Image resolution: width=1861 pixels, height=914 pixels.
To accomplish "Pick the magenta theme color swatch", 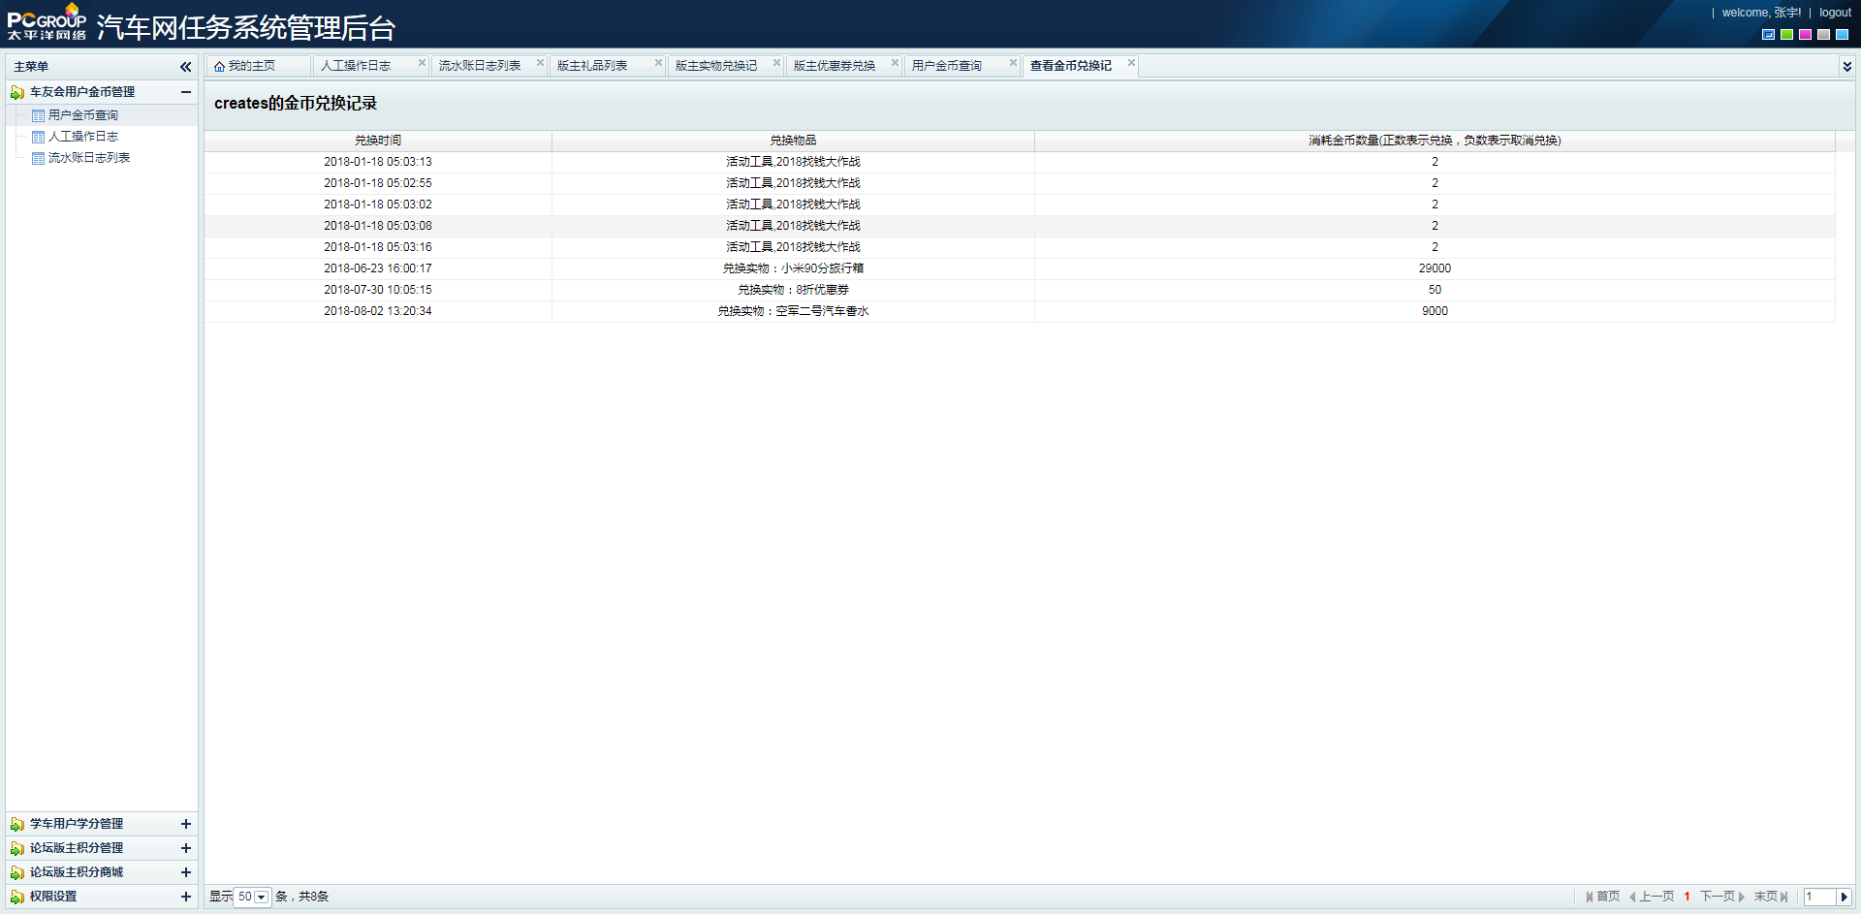I will [1805, 35].
